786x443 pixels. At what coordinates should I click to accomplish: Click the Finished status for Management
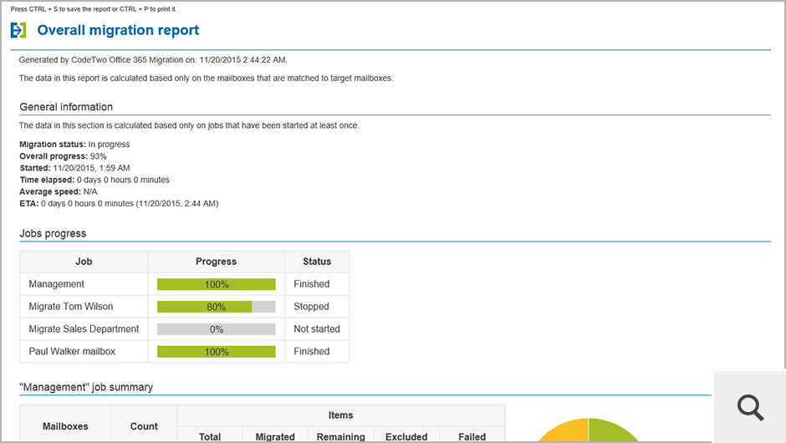tap(311, 284)
